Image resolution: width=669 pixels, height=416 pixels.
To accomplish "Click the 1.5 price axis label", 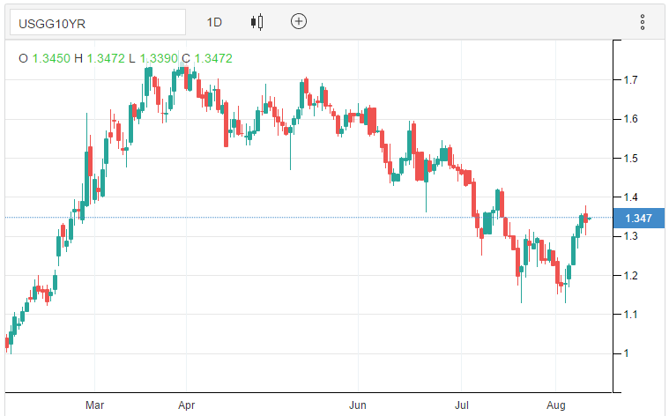I will click(631, 159).
